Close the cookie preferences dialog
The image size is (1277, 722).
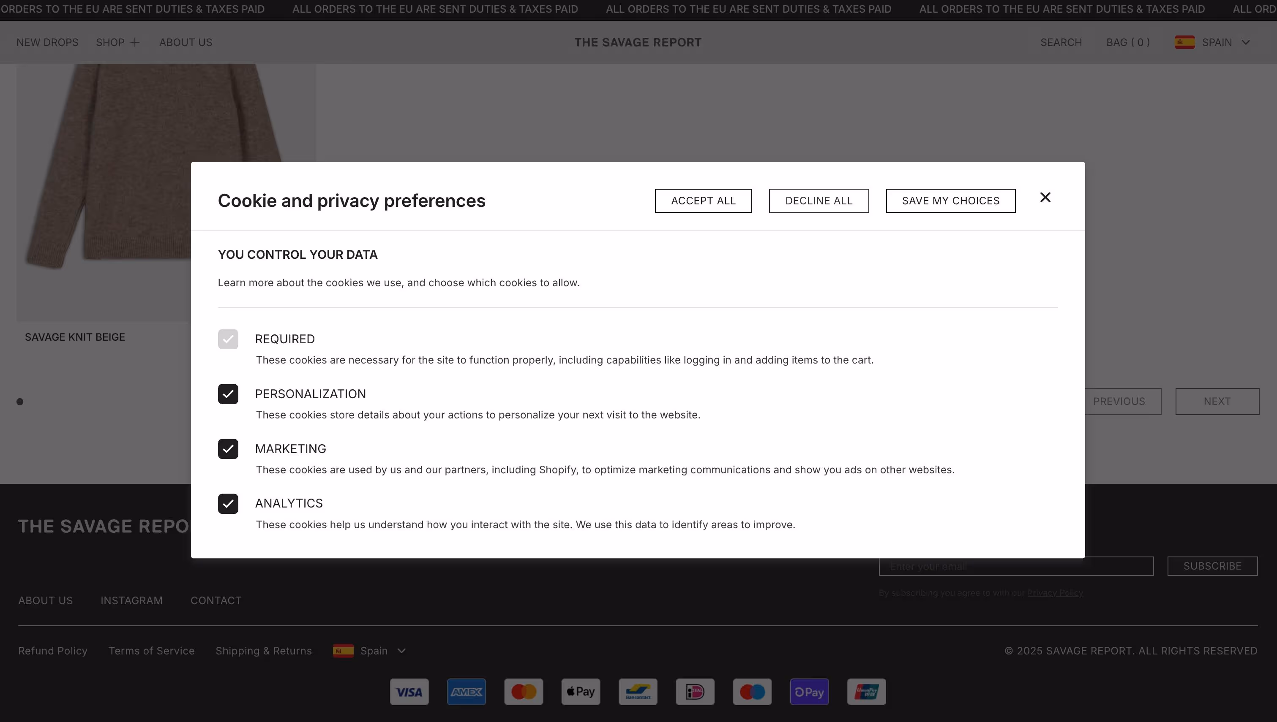(x=1045, y=197)
